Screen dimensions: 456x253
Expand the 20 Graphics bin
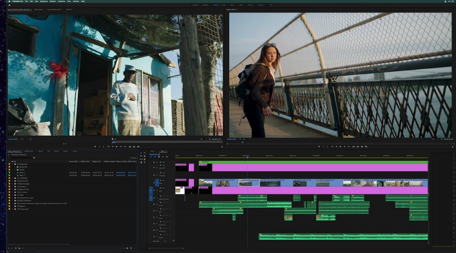[x=13, y=187]
